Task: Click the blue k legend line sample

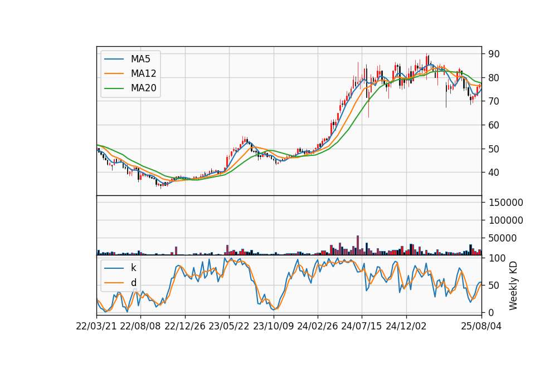Action: pos(114,268)
